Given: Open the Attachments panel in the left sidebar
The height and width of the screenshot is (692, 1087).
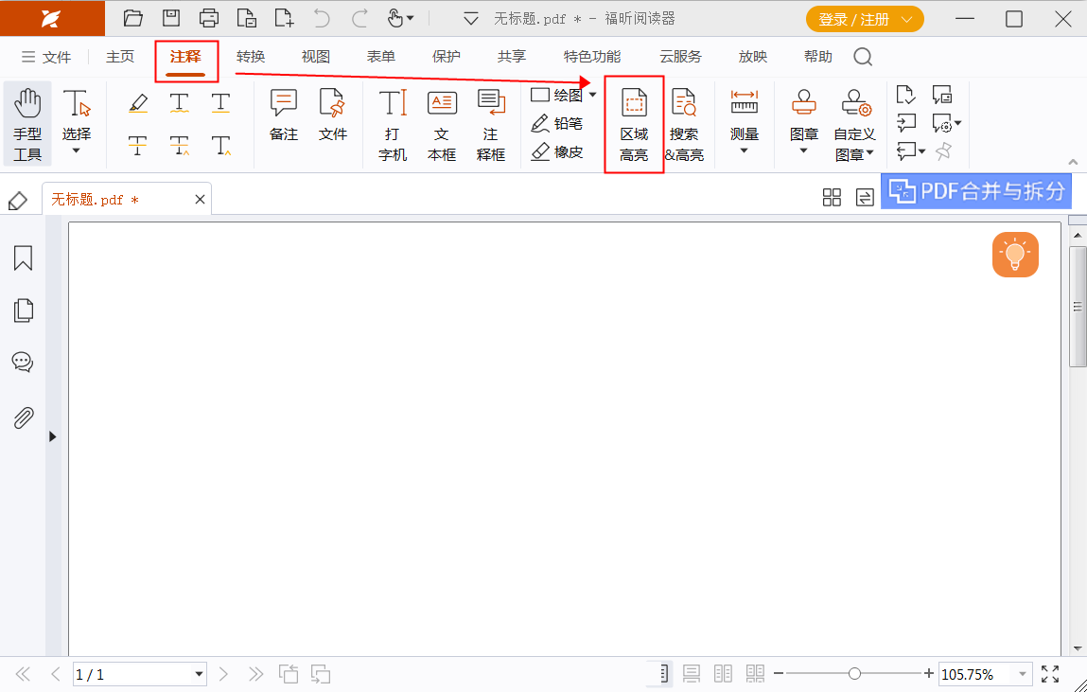Looking at the screenshot, I should coord(24,417).
